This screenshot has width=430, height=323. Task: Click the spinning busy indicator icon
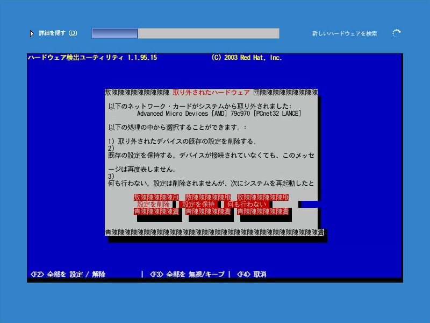click(396, 33)
